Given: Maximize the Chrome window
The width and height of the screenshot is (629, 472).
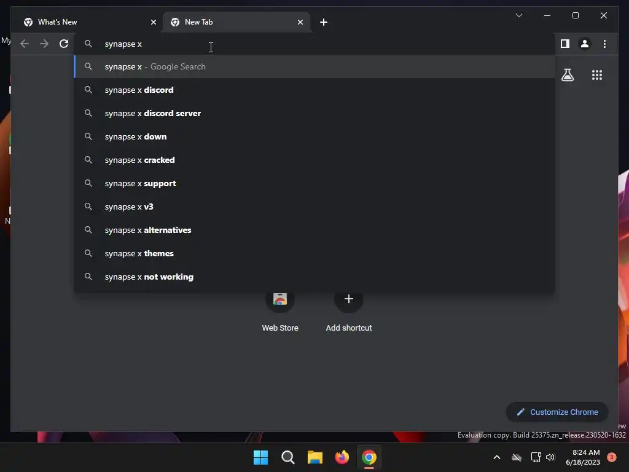Looking at the screenshot, I should [x=575, y=15].
